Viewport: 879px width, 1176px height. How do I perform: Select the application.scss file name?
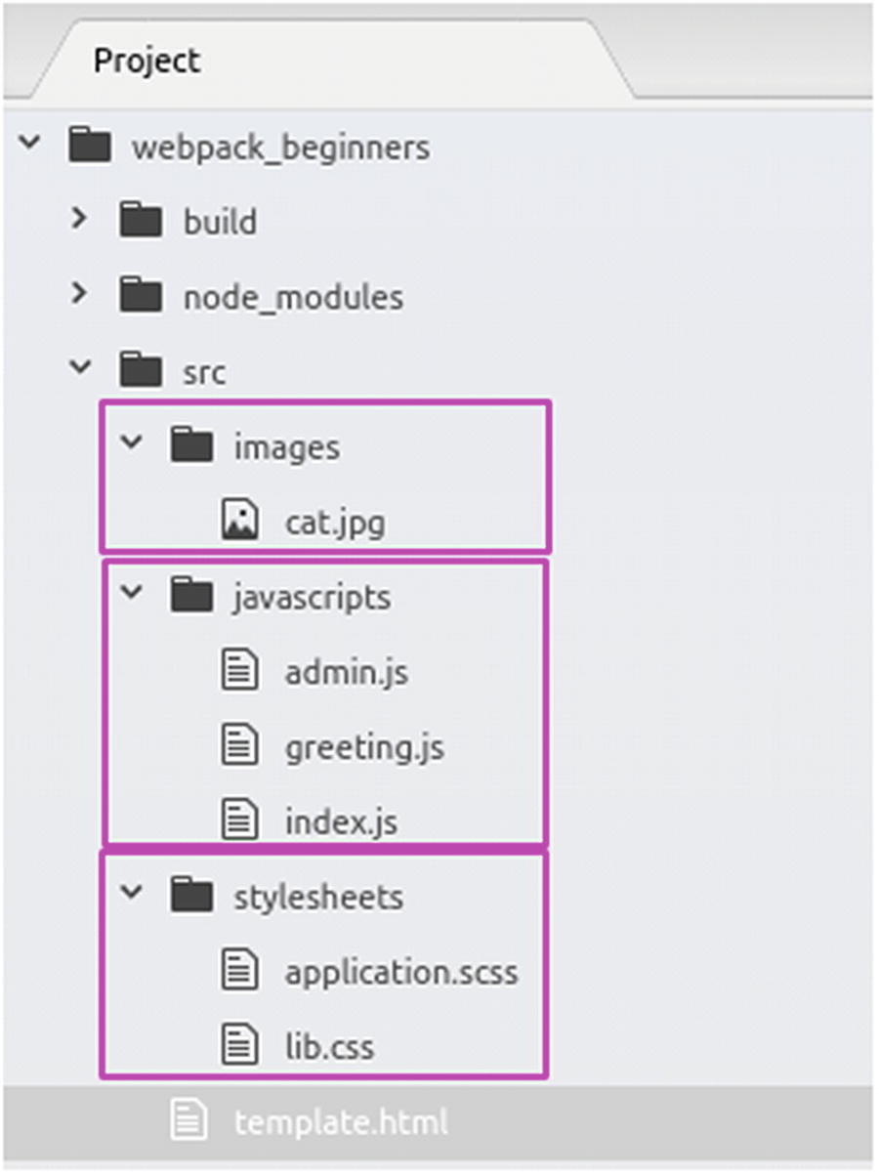(401, 972)
